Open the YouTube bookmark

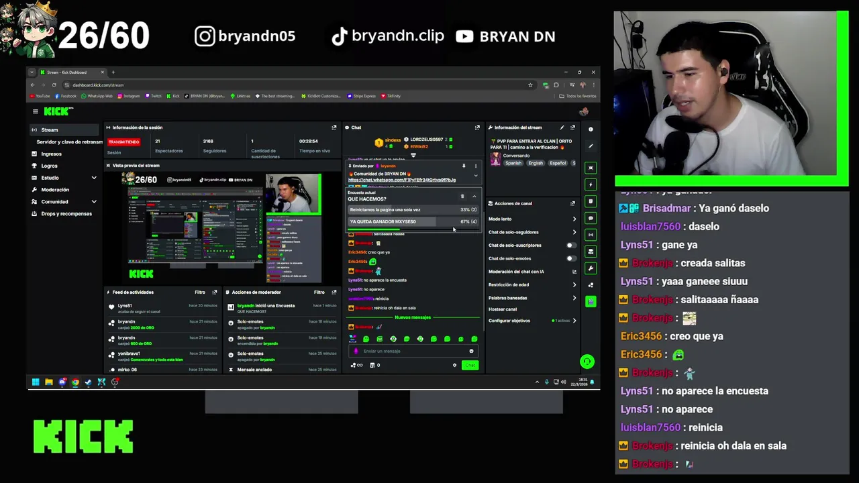[41, 96]
